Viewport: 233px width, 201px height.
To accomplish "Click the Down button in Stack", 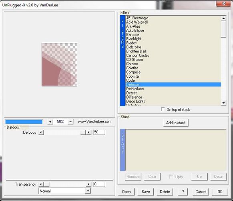I will [219, 177].
